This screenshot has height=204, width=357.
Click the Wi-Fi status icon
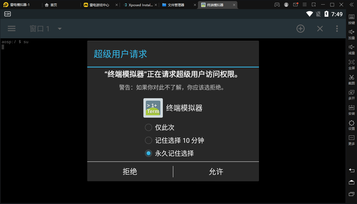click(x=309, y=14)
